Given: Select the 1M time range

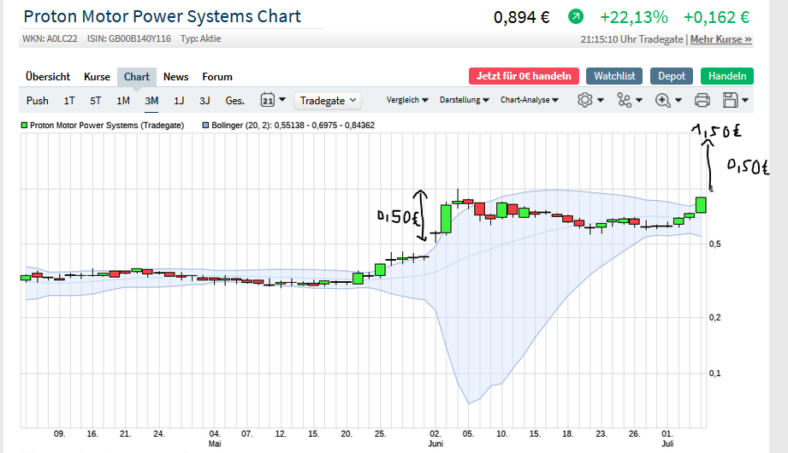Looking at the screenshot, I should [123, 101].
